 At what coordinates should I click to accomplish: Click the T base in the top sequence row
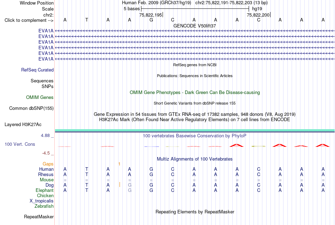coord(86,20)
